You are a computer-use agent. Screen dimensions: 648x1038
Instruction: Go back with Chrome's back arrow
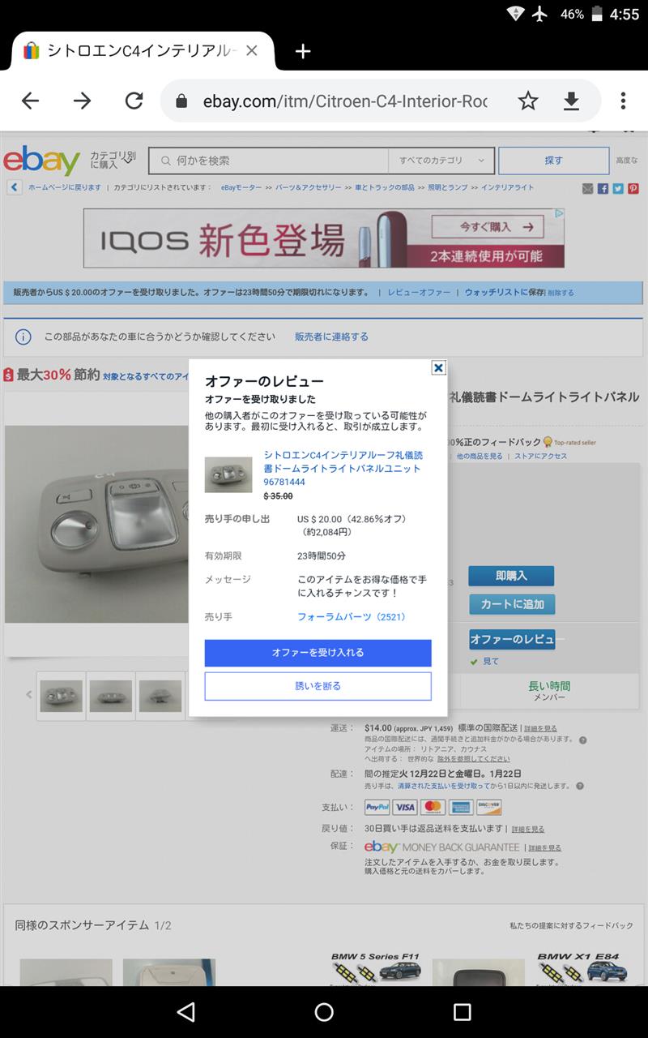[x=30, y=101]
